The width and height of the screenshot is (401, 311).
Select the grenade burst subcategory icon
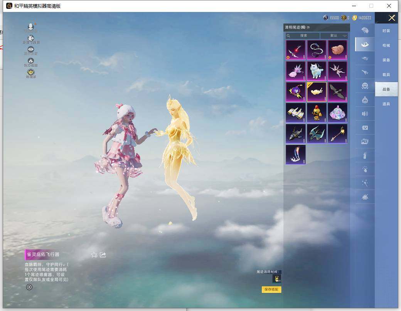point(365,169)
